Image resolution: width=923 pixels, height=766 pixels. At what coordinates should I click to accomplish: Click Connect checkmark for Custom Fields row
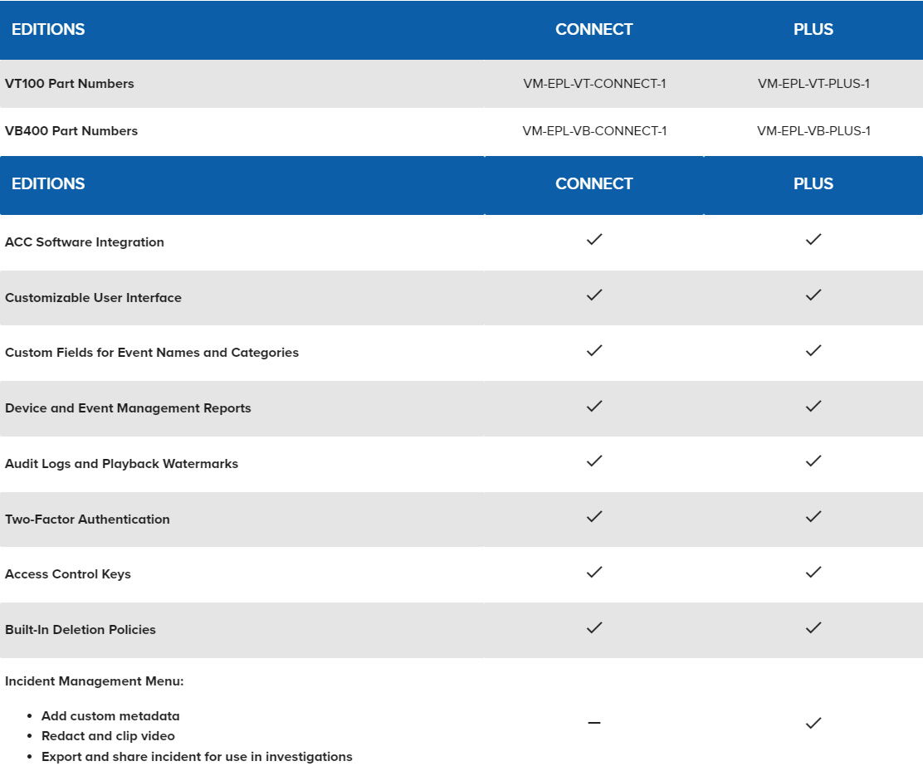coord(594,351)
